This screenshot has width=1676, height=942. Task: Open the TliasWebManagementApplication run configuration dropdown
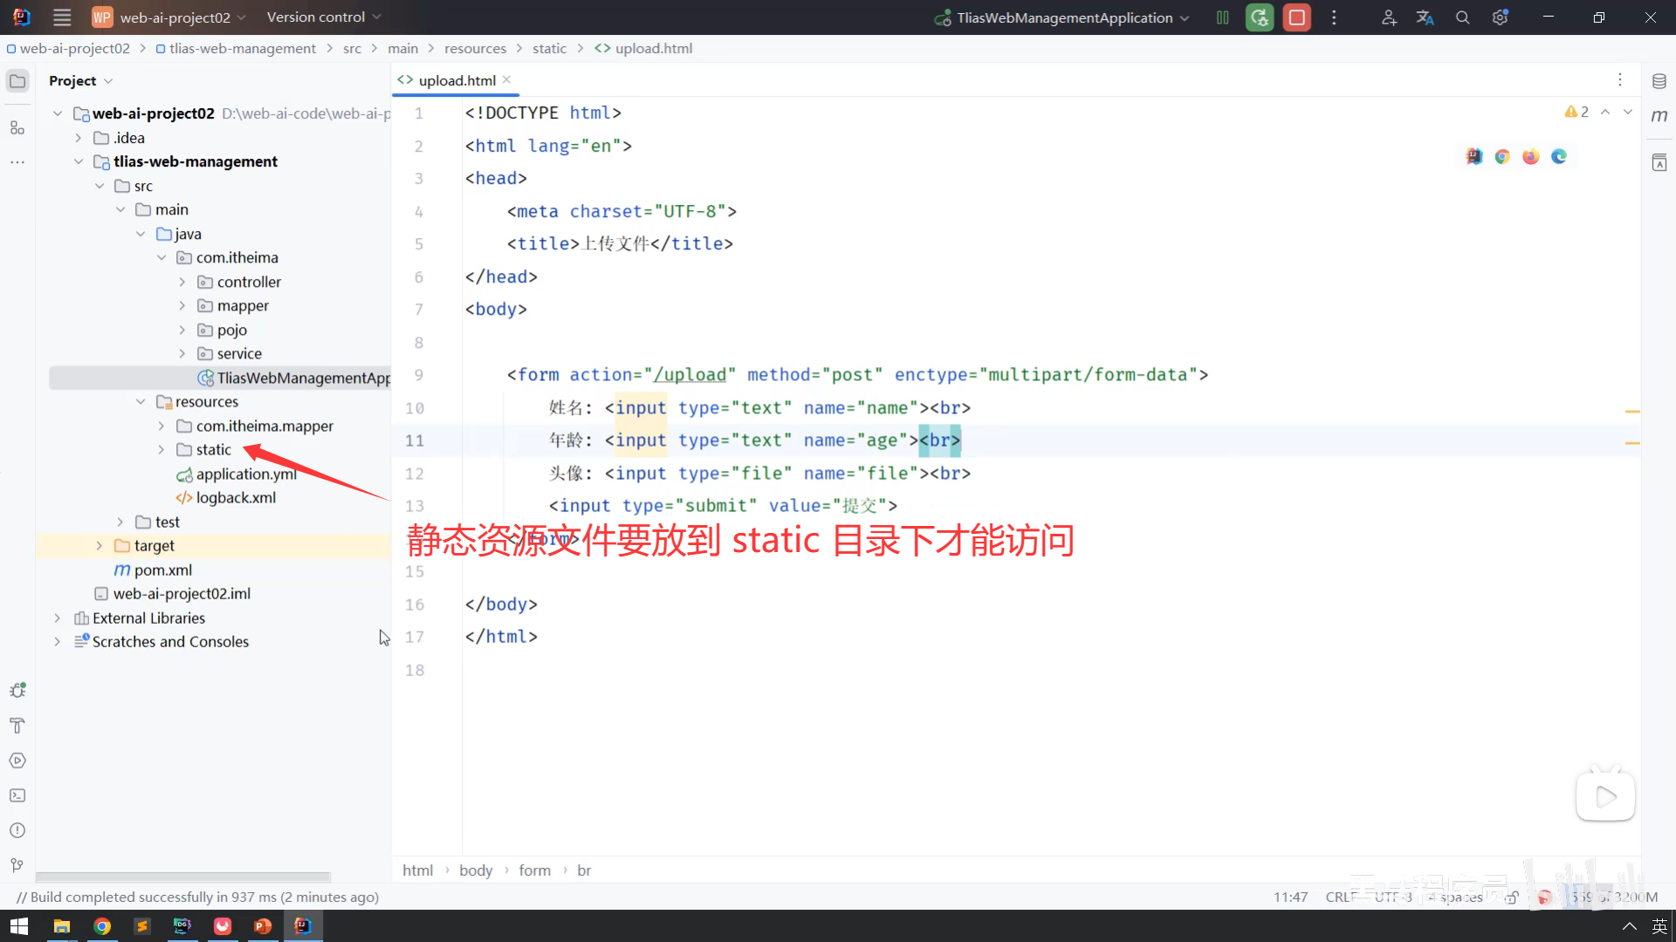[1065, 17]
